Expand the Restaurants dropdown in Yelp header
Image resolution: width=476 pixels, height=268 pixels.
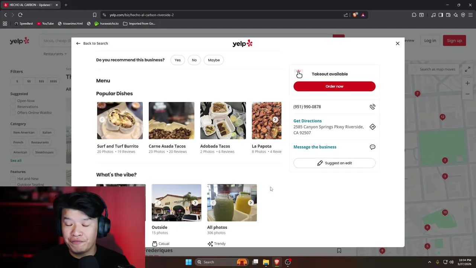tap(55, 54)
